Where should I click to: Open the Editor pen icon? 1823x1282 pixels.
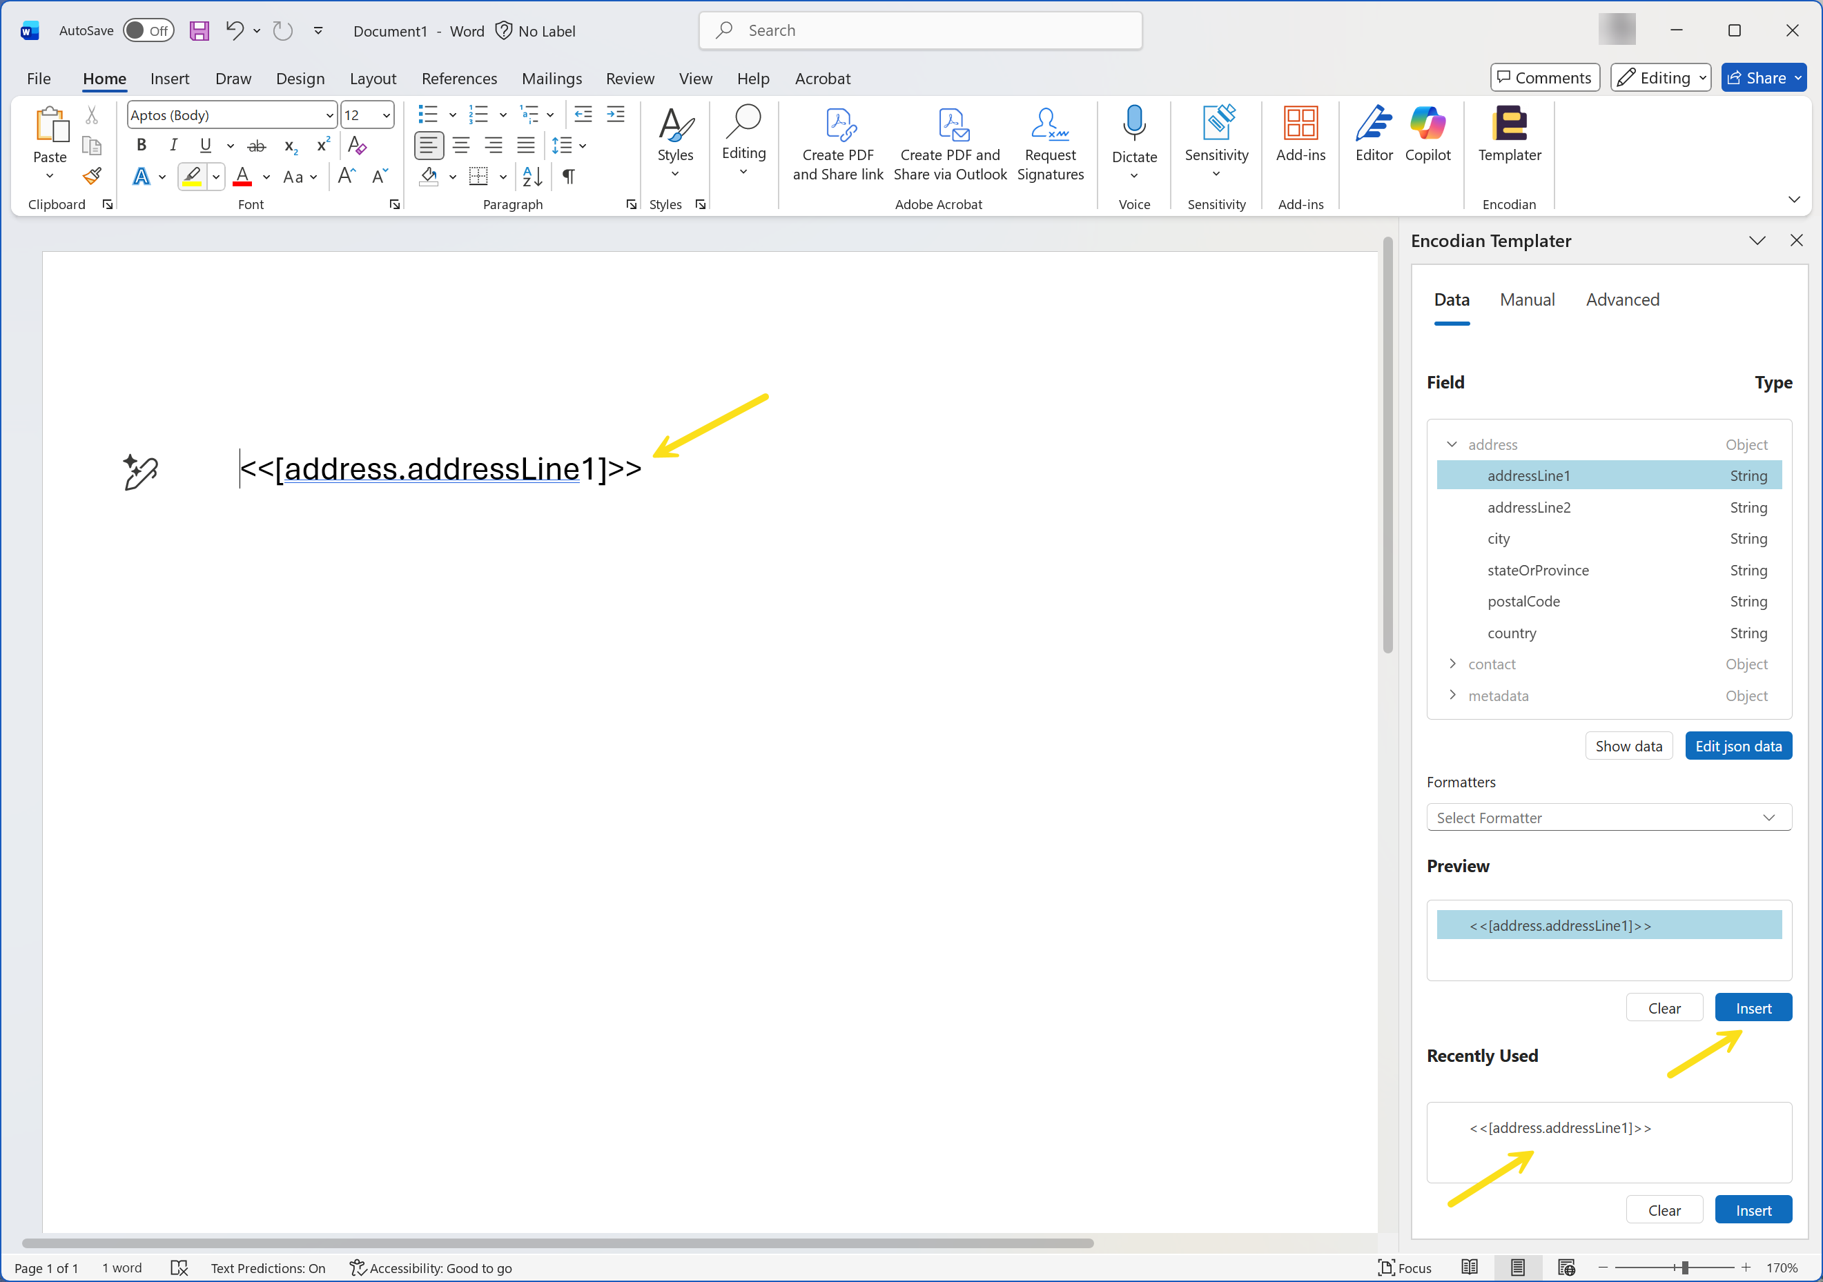coord(1374,124)
